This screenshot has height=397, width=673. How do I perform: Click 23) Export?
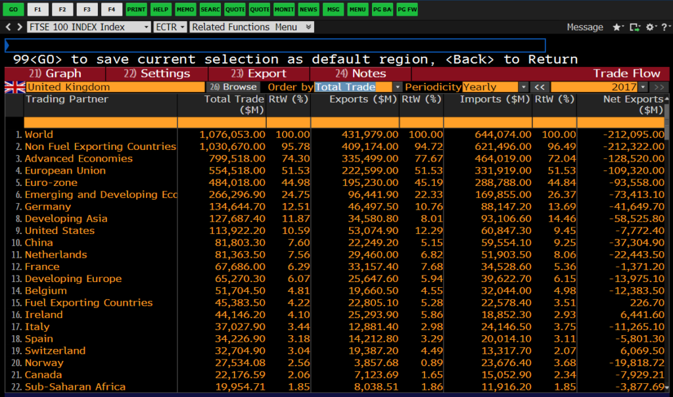point(256,73)
